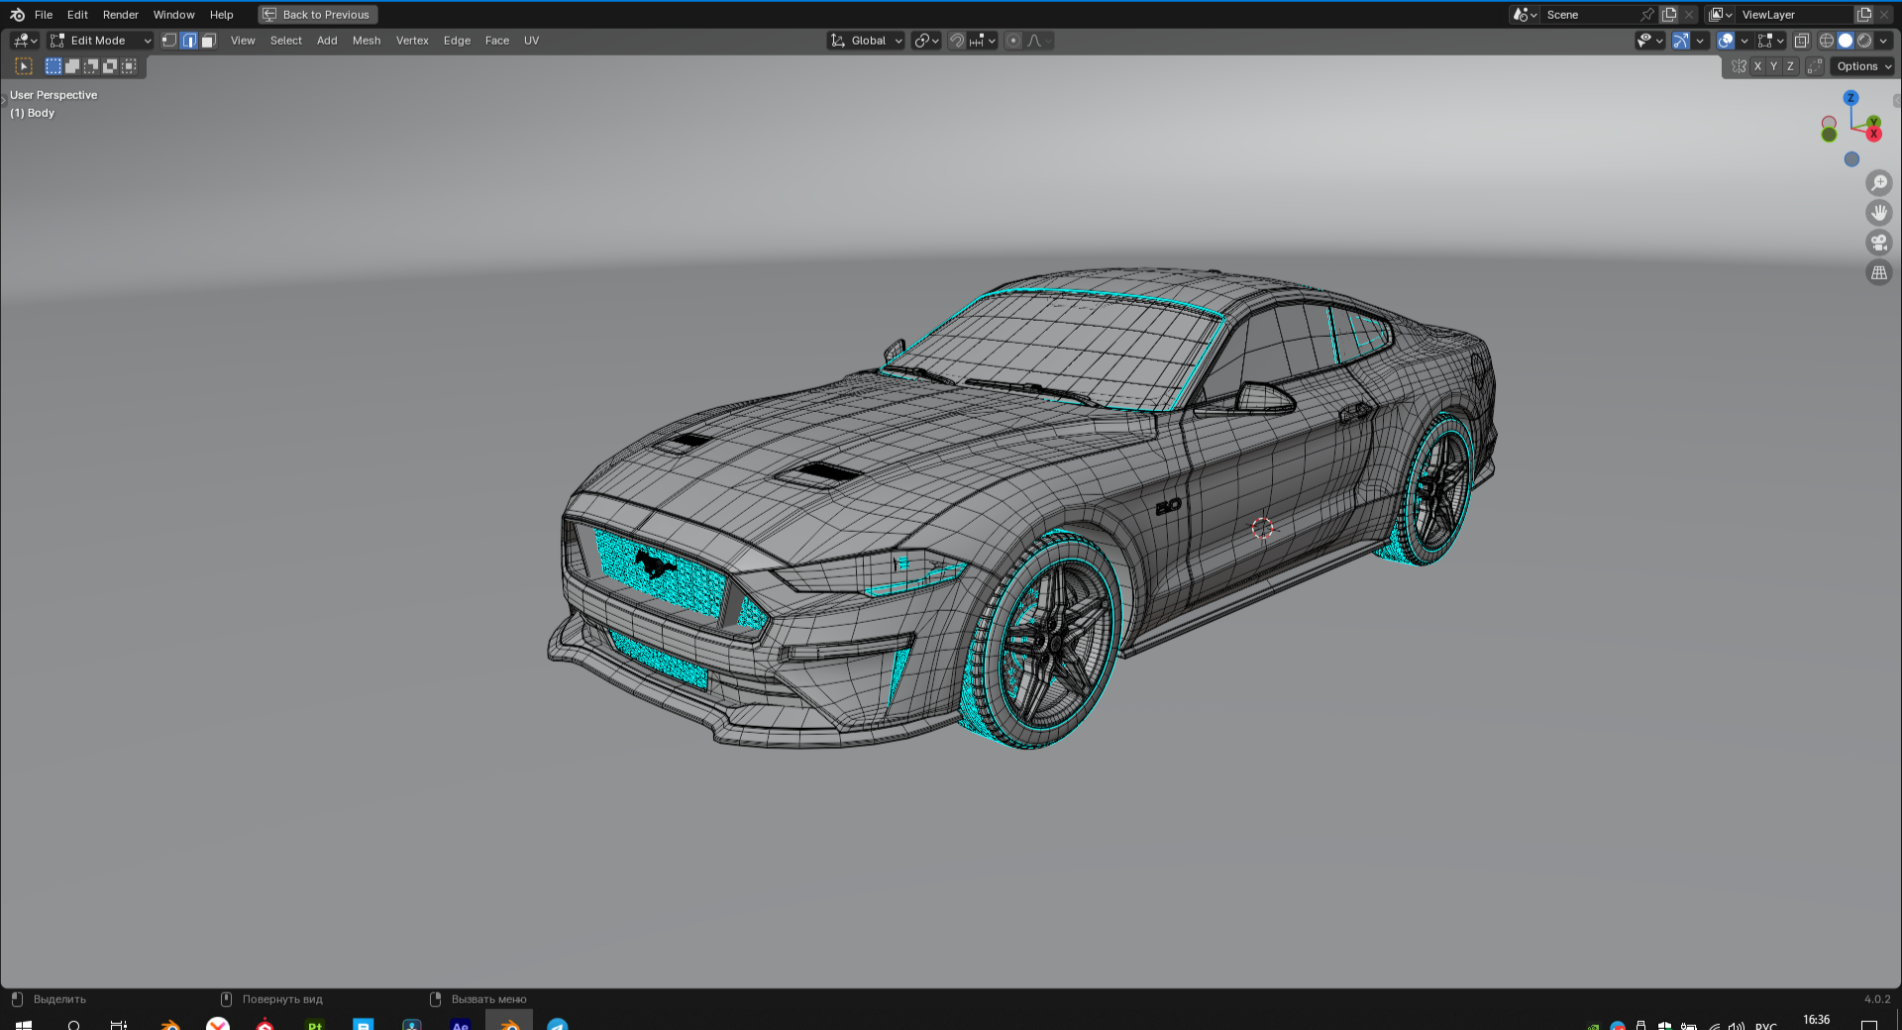Click the Back to Previous button
1902x1030 pixels.
tap(317, 15)
